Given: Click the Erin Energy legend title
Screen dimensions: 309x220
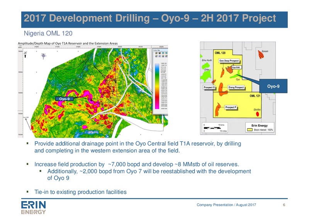Looking at the screenshot, I should pos(260,125).
